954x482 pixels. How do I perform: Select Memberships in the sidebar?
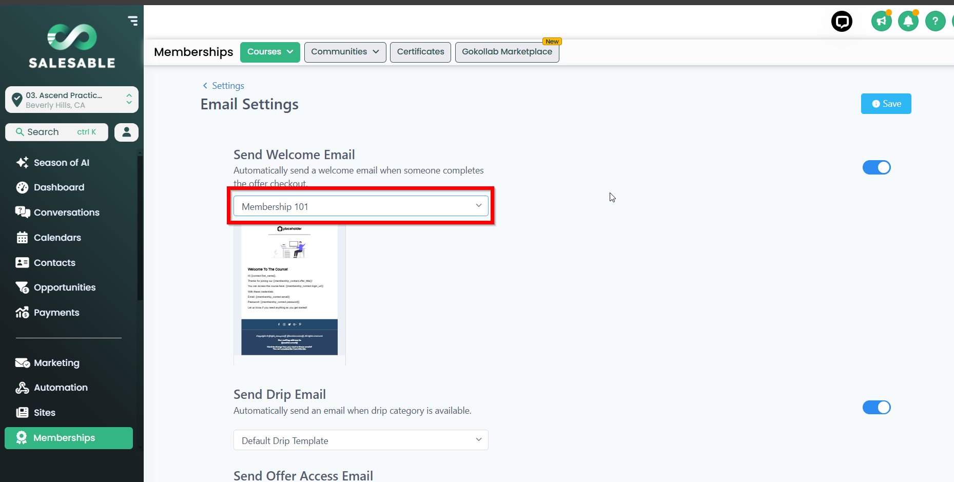[x=69, y=438]
